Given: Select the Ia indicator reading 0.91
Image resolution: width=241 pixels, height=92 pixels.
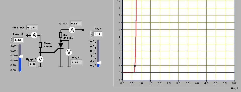Looking at the screenshot, I should click(76, 24).
